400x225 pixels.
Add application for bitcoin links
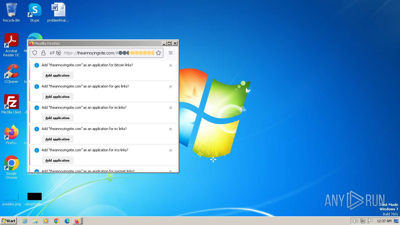(x=57, y=75)
